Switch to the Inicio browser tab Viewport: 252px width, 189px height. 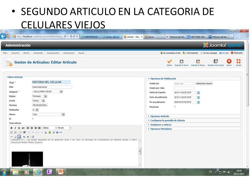coord(154,37)
